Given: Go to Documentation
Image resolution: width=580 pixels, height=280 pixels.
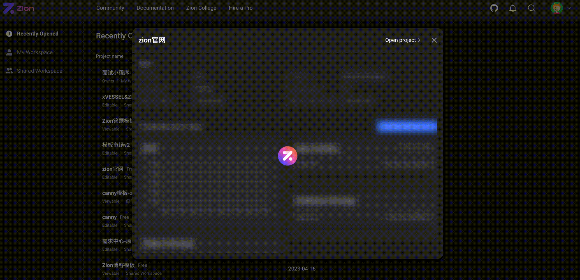Looking at the screenshot, I should [155, 8].
